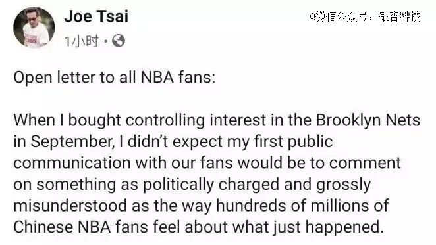This screenshot has height=245, width=436.
Task: Open Joe Tsai's profile picture
Action: click(x=34, y=27)
